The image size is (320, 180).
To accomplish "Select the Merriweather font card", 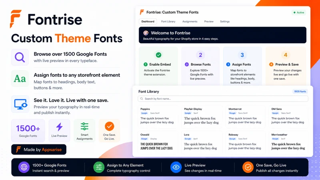I will tap(288, 142).
